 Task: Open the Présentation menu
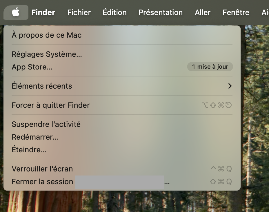pyautogui.click(x=161, y=12)
